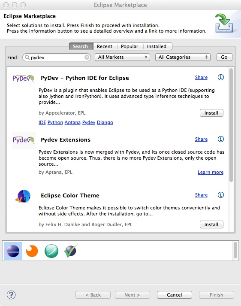The image size is (241, 306).
Task: Switch to the Popular tab
Action: click(x=130, y=46)
